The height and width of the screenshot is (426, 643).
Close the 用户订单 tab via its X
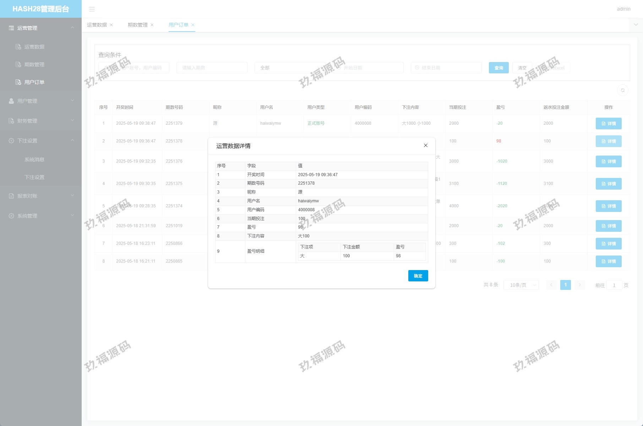193,25
